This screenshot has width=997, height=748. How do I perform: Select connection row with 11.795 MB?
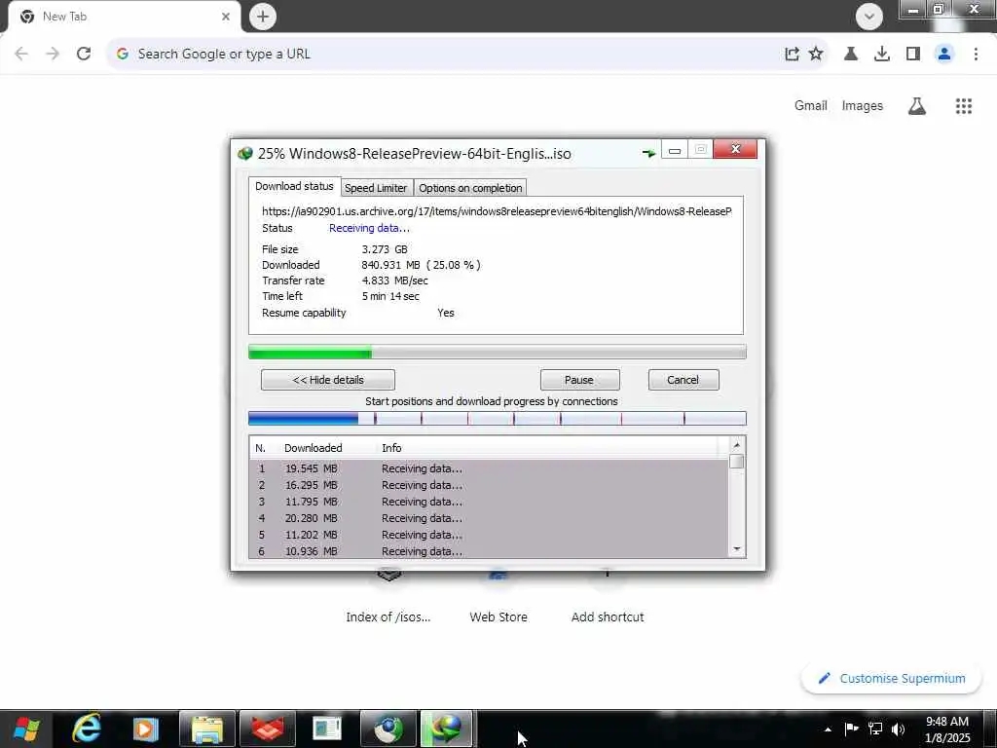(x=489, y=502)
